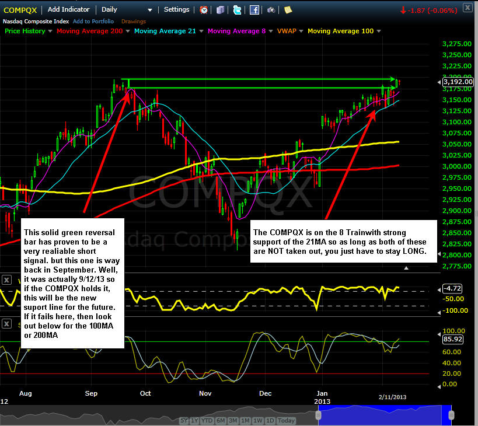The height and width of the screenshot is (426, 478).
Task: Open the chart Settings menu
Action: pos(176,9)
